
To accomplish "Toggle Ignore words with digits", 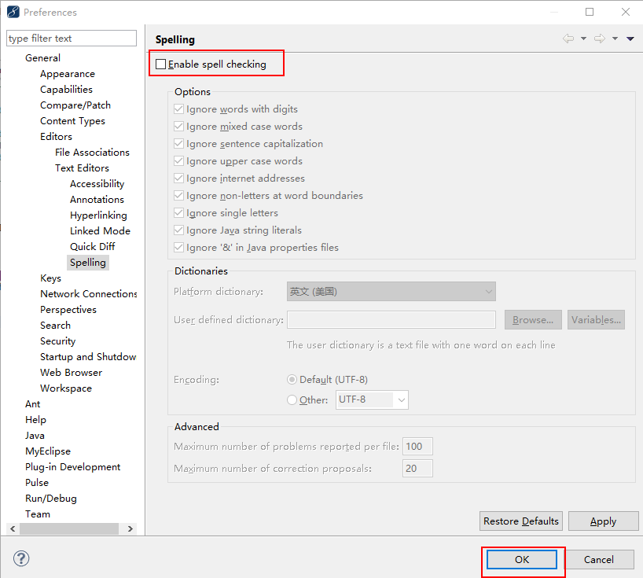I will tap(178, 109).
